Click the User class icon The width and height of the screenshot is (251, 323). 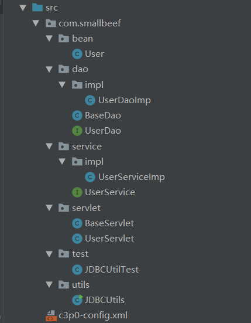tap(77, 54)
